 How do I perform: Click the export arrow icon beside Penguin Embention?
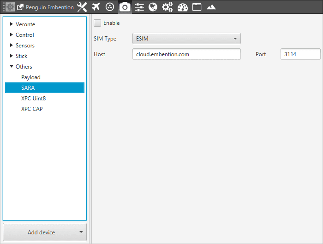pyautogui.click(x=20, y=7)
